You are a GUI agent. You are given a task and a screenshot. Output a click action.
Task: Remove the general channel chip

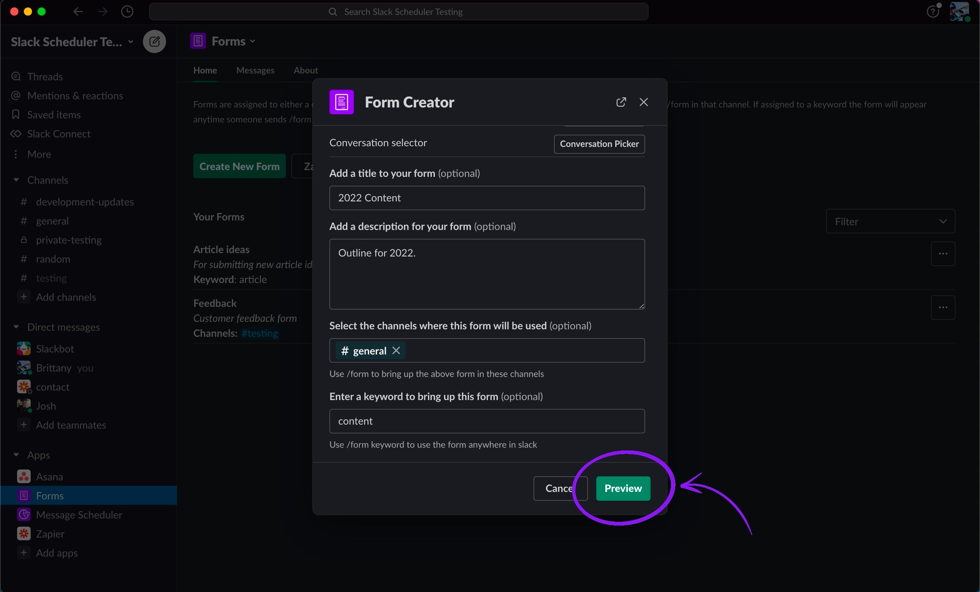click(396, 350)
